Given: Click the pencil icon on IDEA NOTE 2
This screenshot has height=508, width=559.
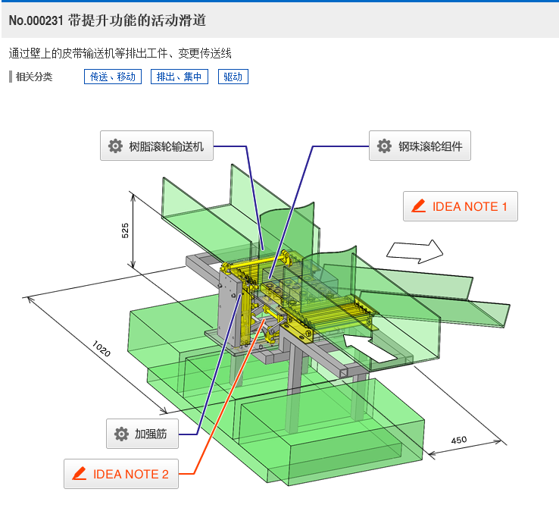Looking at the screenshot, I should 79,473.
